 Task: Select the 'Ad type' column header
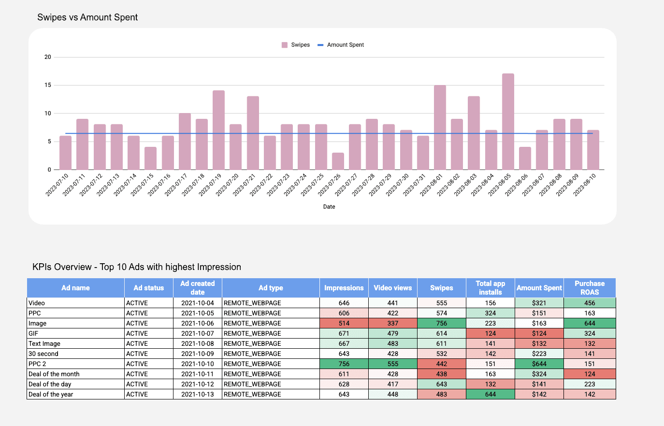[271, 288]
